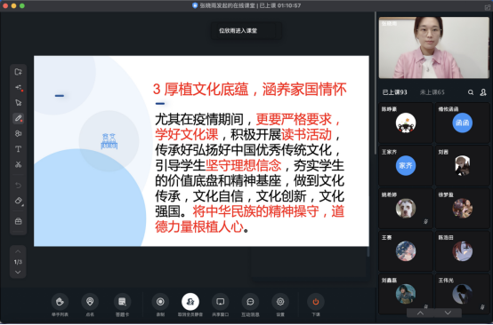493x325 pixels.
Task: Activate the pen drawing tool
Action: [x=18, y=118]
